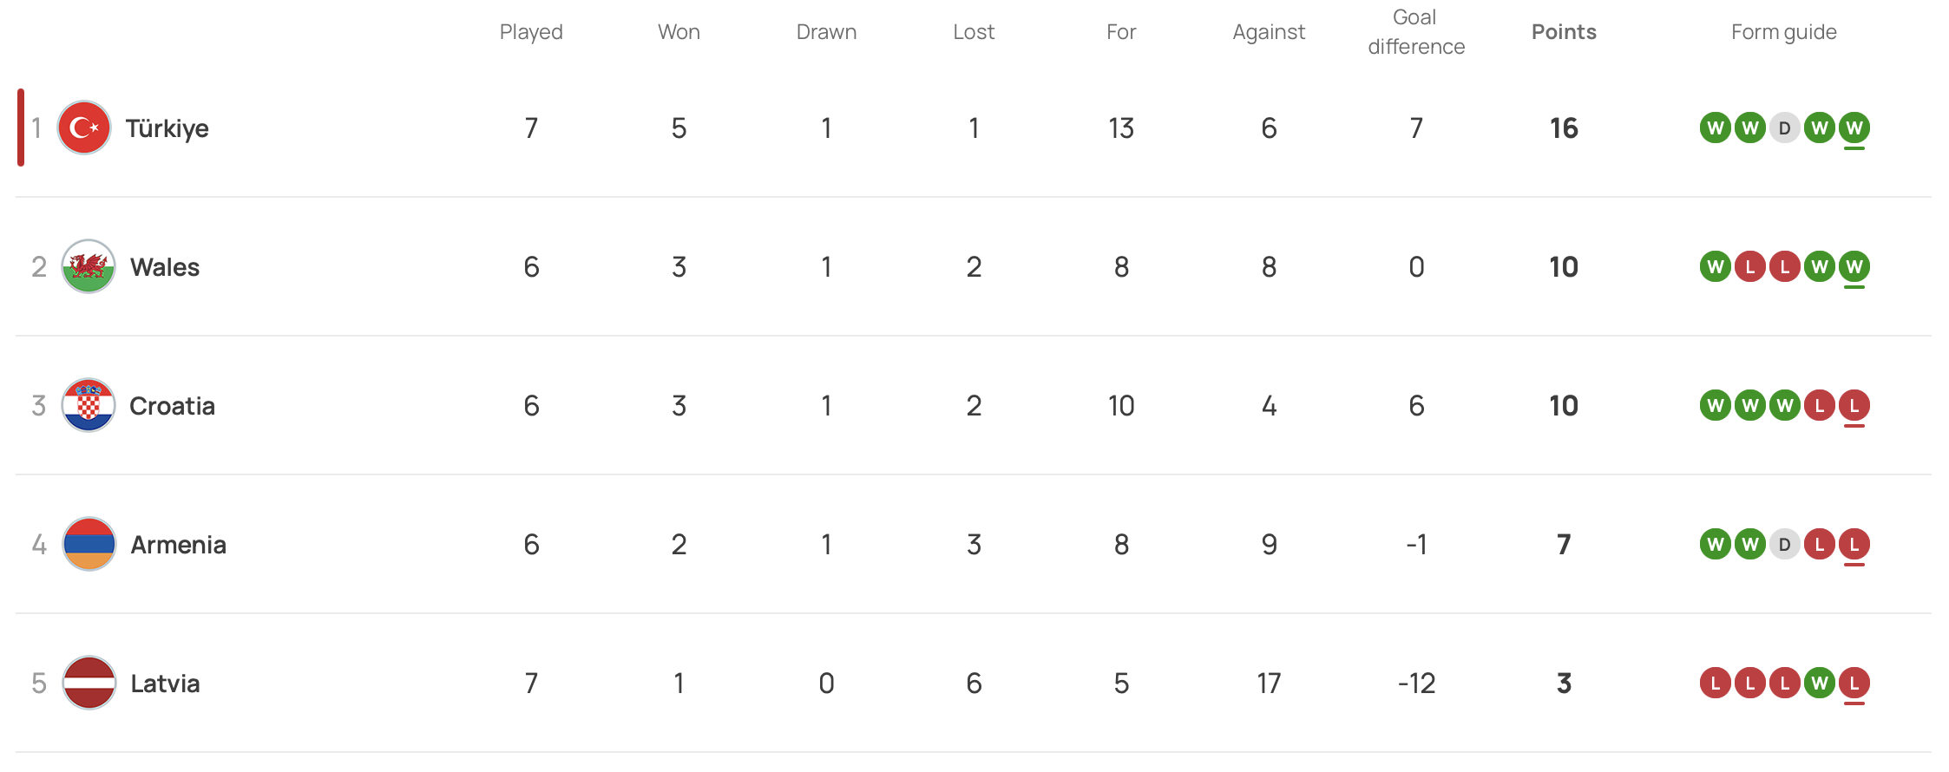Click the Türkiye flag icon
Viewport: 1949px width, 772px height.
(x=84, y=128)
